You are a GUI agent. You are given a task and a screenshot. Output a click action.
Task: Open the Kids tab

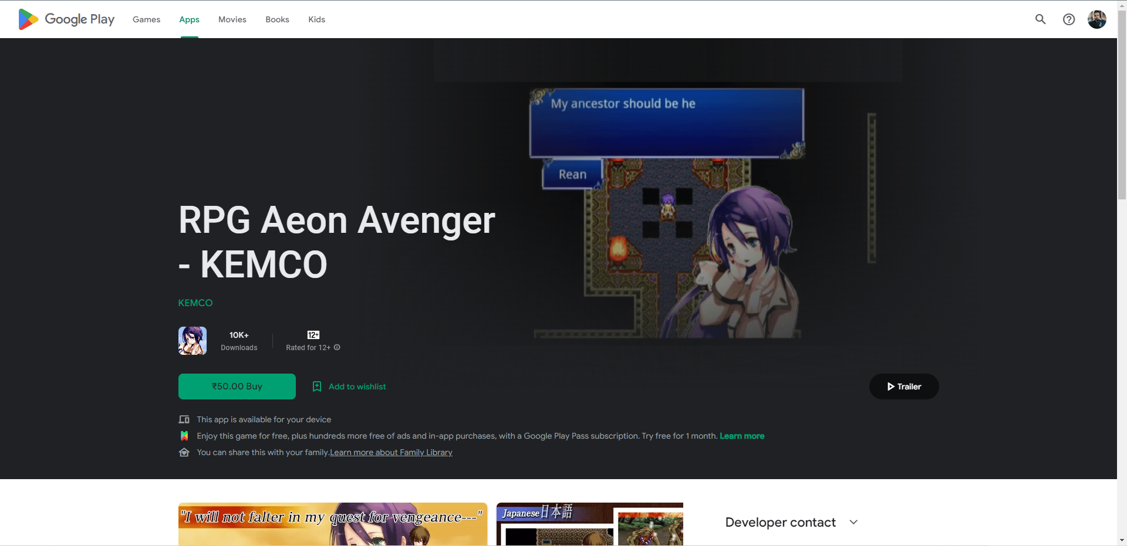tap(316, 19)
